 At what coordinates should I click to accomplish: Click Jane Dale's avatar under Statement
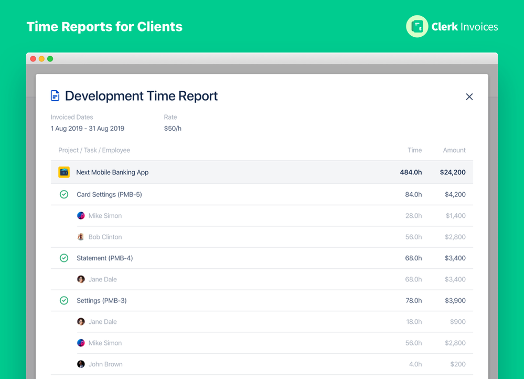click(81, 279)
